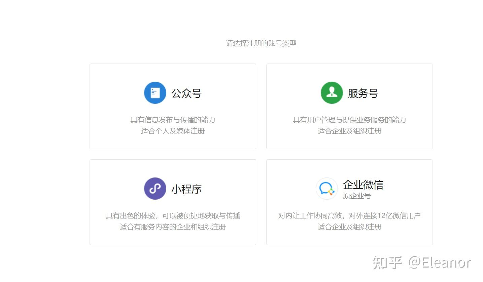Choose the 小程序 account type title
483x282 pixels.
click(186, 189)
